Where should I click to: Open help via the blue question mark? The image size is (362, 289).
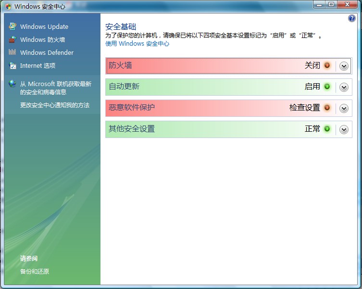(x=351, y=18)
